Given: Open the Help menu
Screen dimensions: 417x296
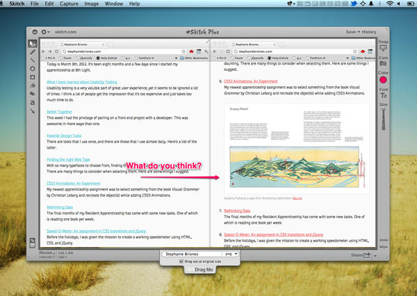Looking at the screenshot, I should tap(134, 3).
